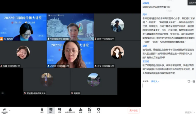This screenshot has height=114, width=196.
Task: Click the 举手 raise hand icon
Action: click(42, 110)
